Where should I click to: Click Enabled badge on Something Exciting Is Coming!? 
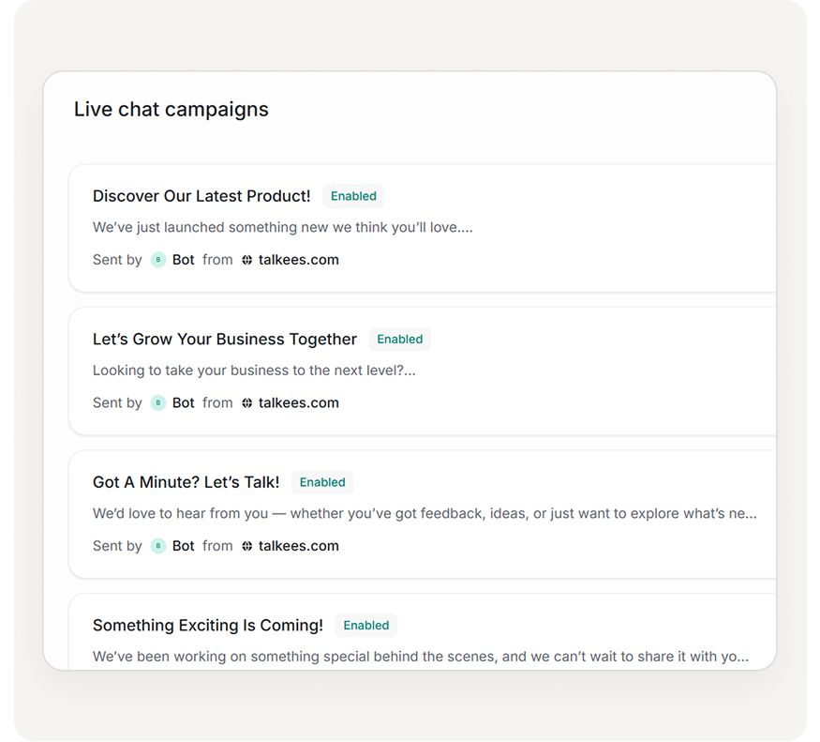(x=365, y=626)
